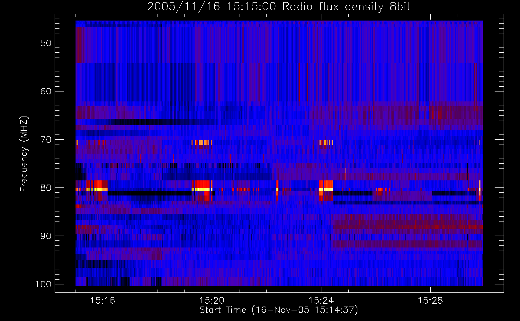Click the 15:20 time tick label
520x321 pixels.
[x=212, y=301]
